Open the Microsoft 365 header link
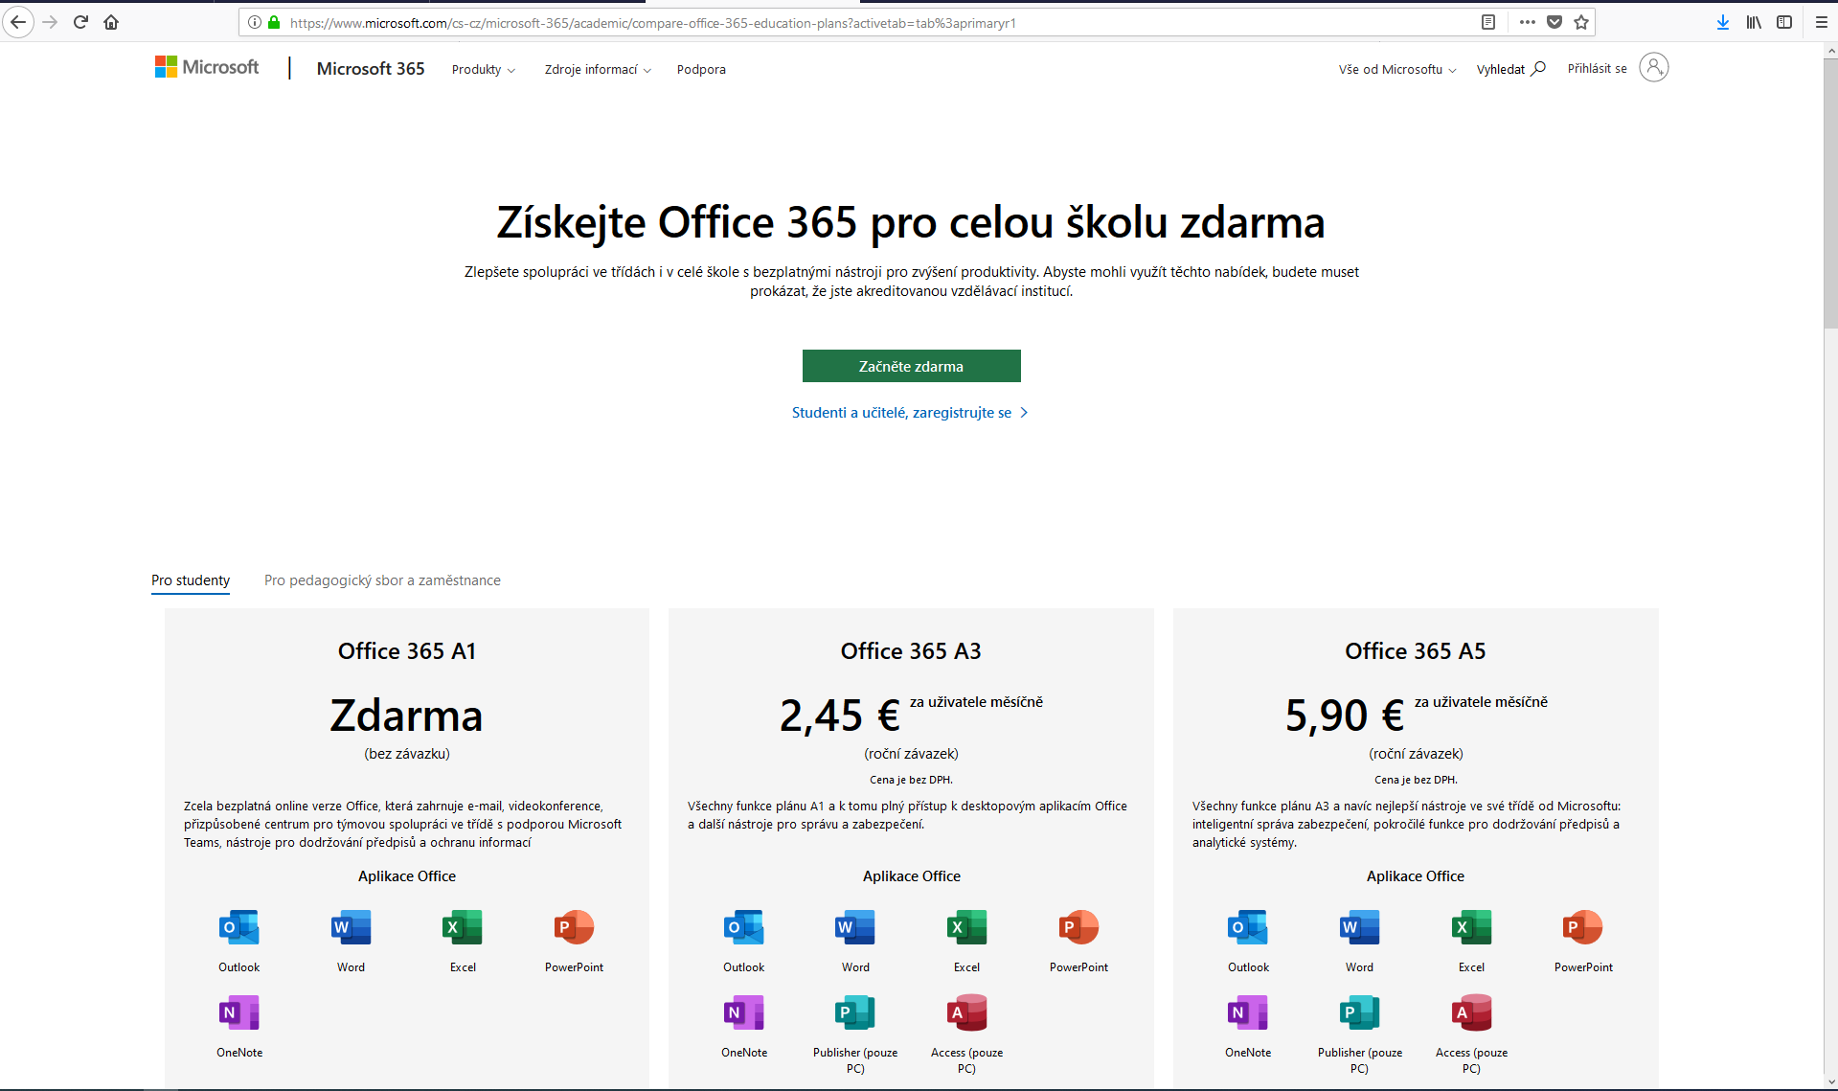 click(x=371, y=68)
